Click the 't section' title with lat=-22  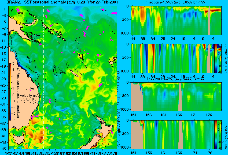(176, 79)
